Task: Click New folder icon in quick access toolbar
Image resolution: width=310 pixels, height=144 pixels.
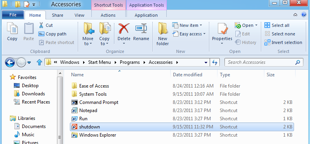Action: coord(18,4)
